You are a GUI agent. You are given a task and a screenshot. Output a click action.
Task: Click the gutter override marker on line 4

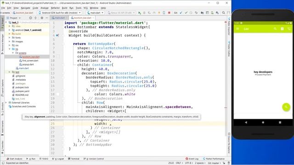(x=57, y=35)
